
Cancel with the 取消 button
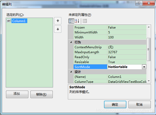pos(139,104)
